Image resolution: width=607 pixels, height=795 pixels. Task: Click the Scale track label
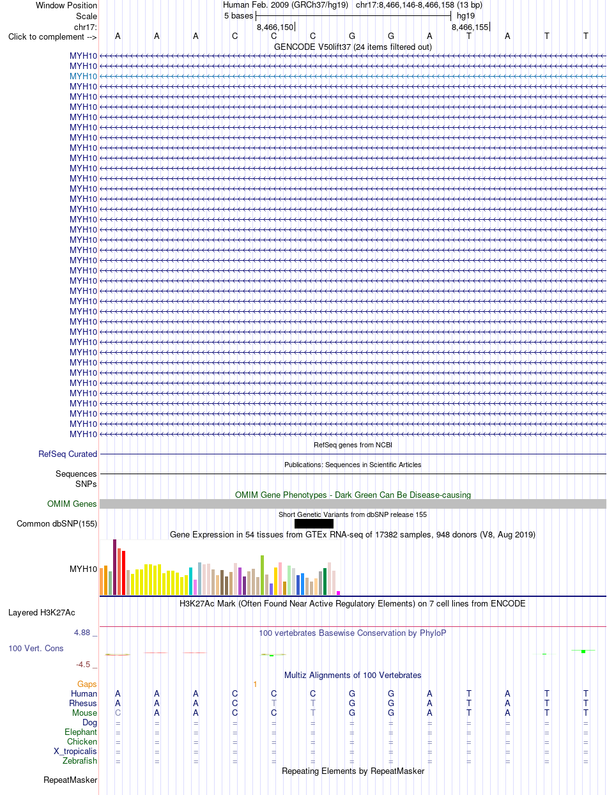[86, 16]
